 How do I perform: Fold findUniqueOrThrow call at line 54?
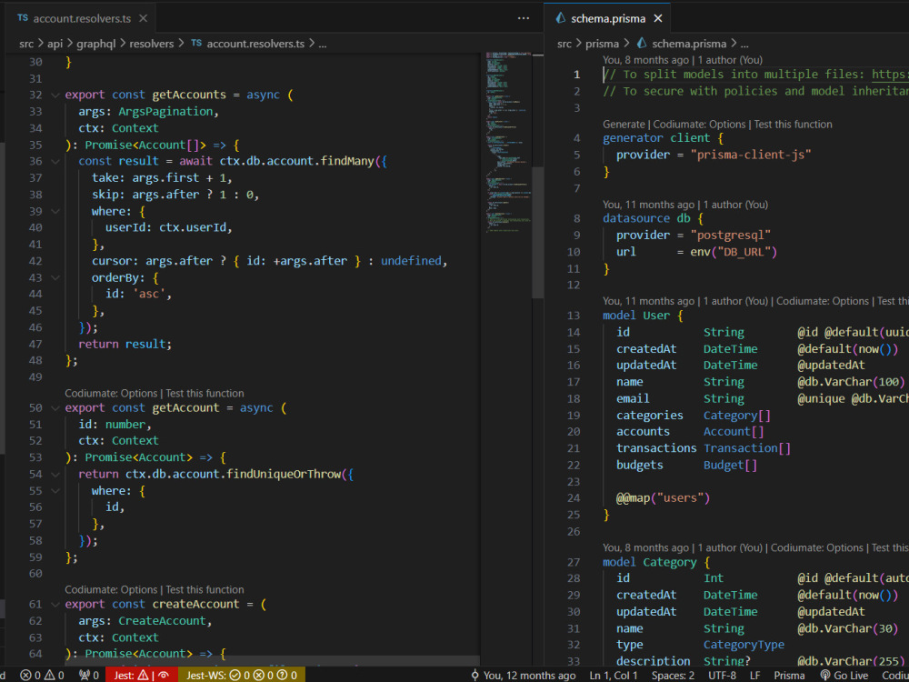click(55, 475)
